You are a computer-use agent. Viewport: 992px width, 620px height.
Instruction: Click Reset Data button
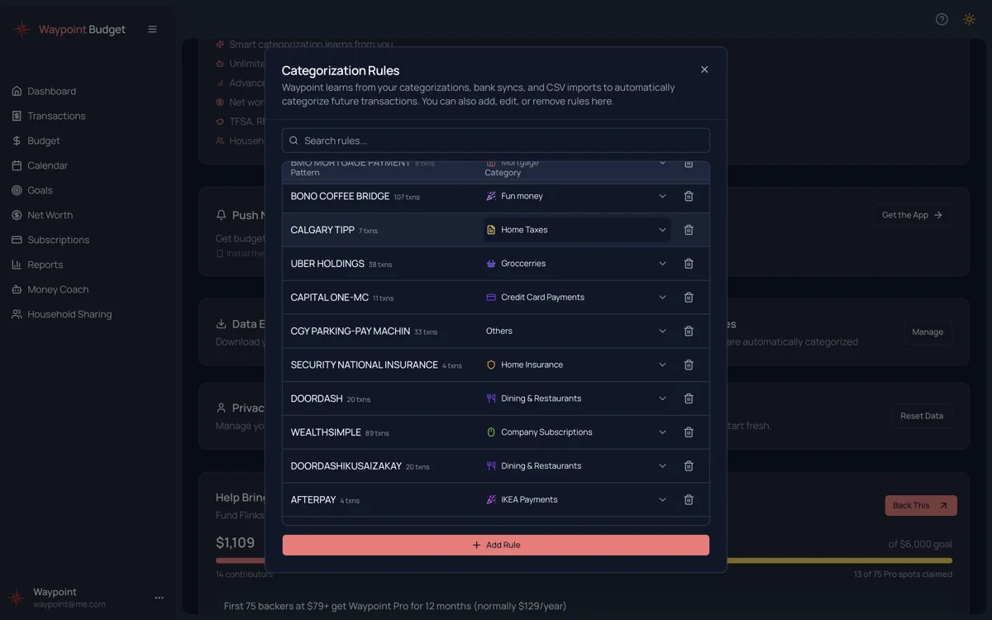[922, 416]
